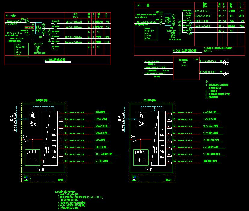Select the diagonal-split inverter block in right cabinet
The width and height of the screenshot is (249, 211).
click(x=158, y=138)
